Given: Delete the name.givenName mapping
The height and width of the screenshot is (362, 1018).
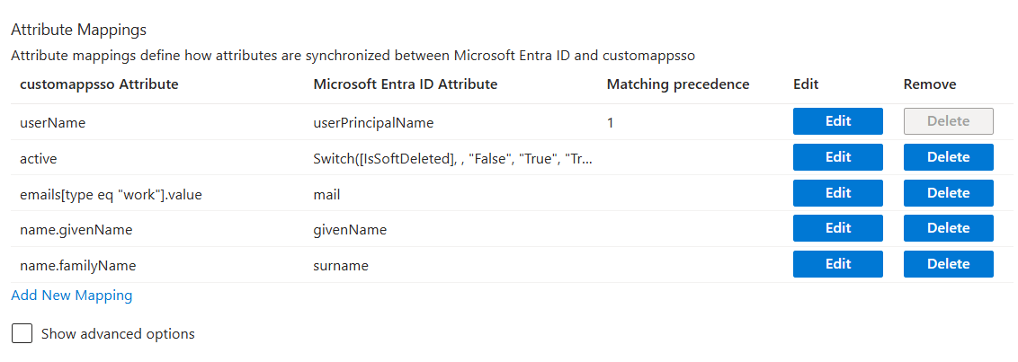Looking at the screenshot, I should click(x=948, y=228).
